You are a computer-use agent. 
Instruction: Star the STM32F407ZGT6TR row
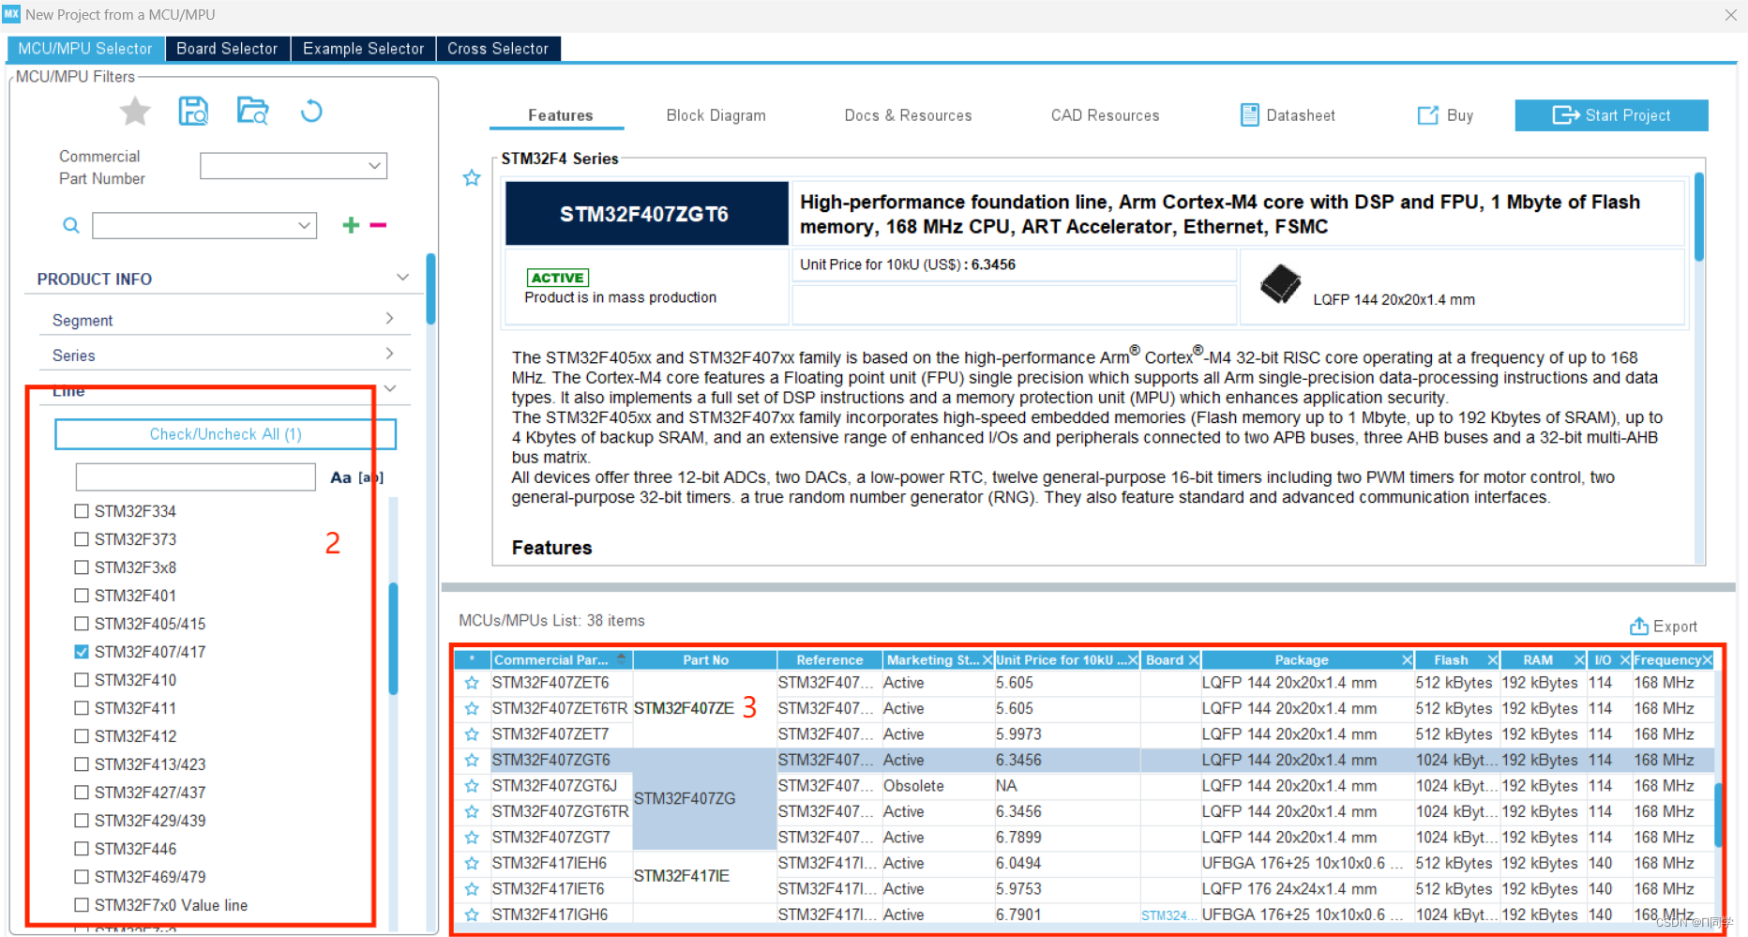472,812
